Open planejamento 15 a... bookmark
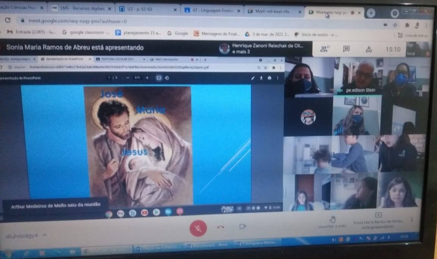This screenshot has height=259, width=437. point(138,33)
